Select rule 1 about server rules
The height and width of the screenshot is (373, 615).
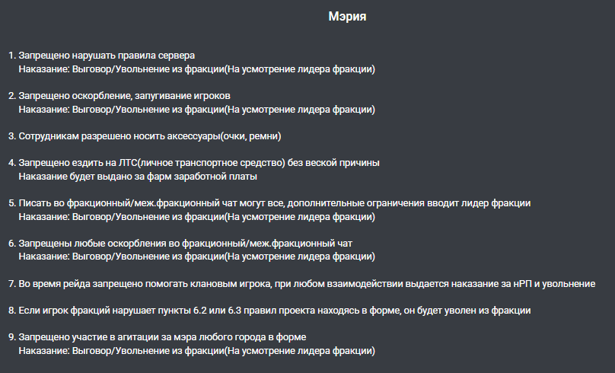coord(101,56)
